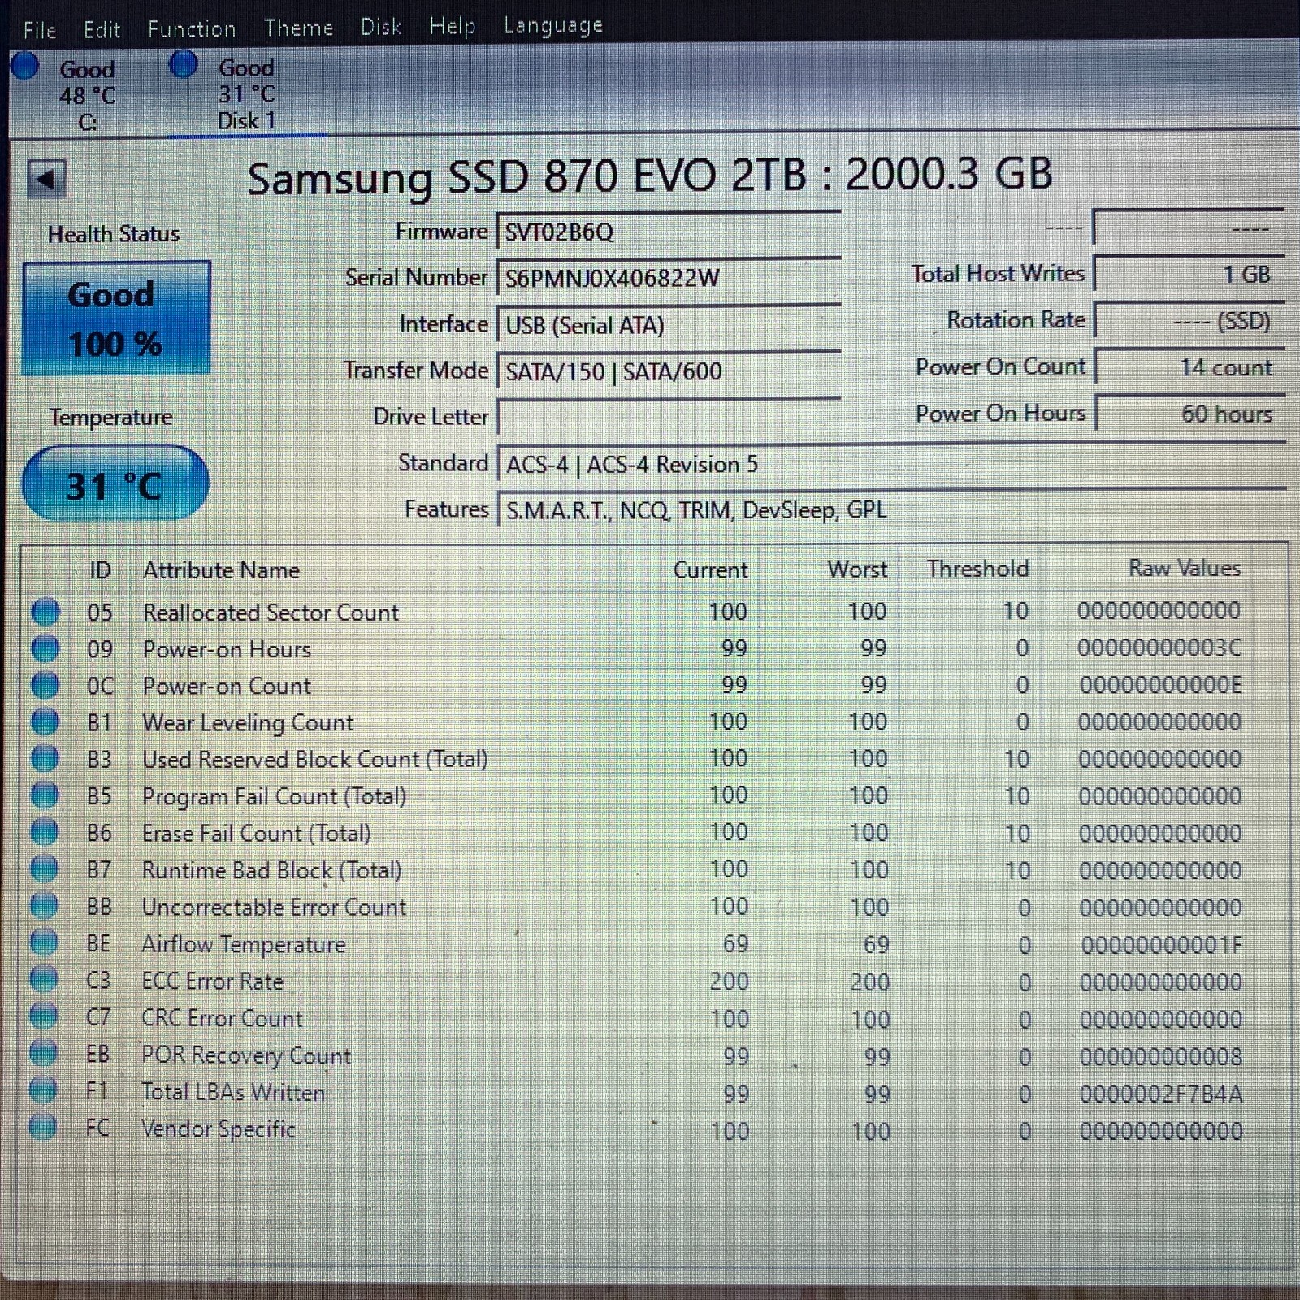Screen dimensions: 1300x1300
Task: Click the ECC Error Rate current value 200
Action: pos(729,981)
